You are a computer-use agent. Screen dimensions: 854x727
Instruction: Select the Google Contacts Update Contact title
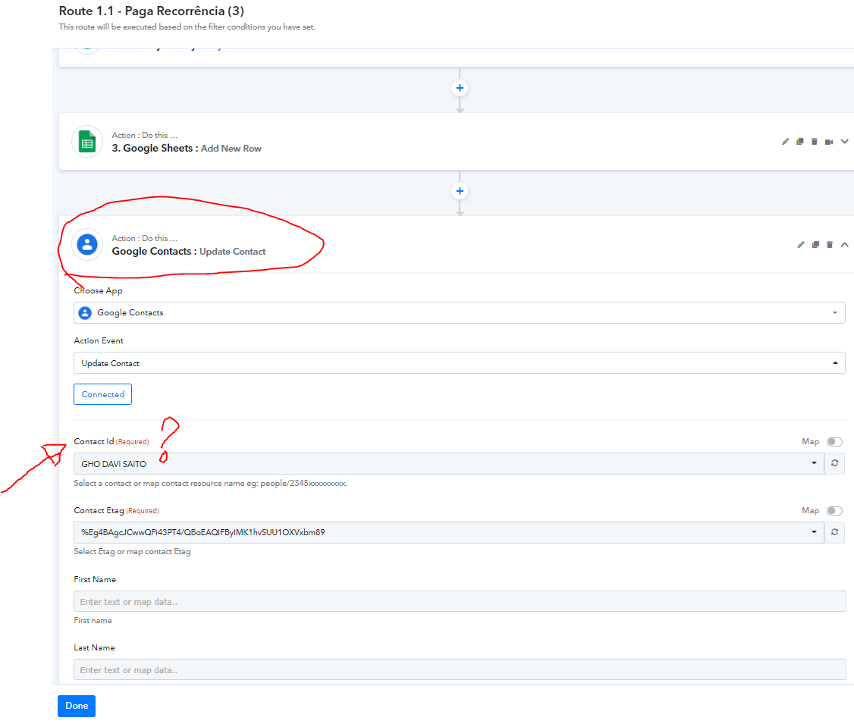tap(188, 251)
